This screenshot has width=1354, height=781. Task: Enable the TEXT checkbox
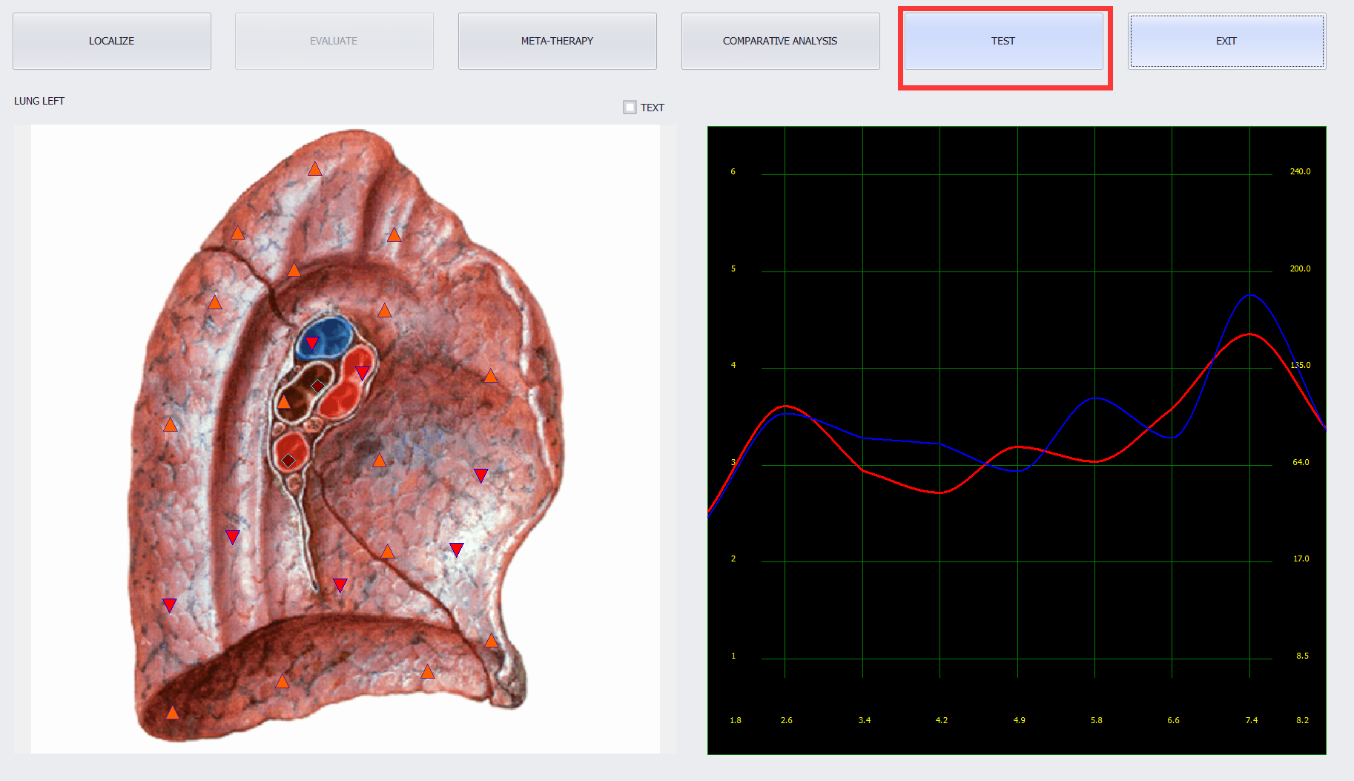(630, 108)
